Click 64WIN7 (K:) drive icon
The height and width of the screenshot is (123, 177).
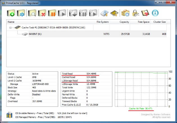25,34
